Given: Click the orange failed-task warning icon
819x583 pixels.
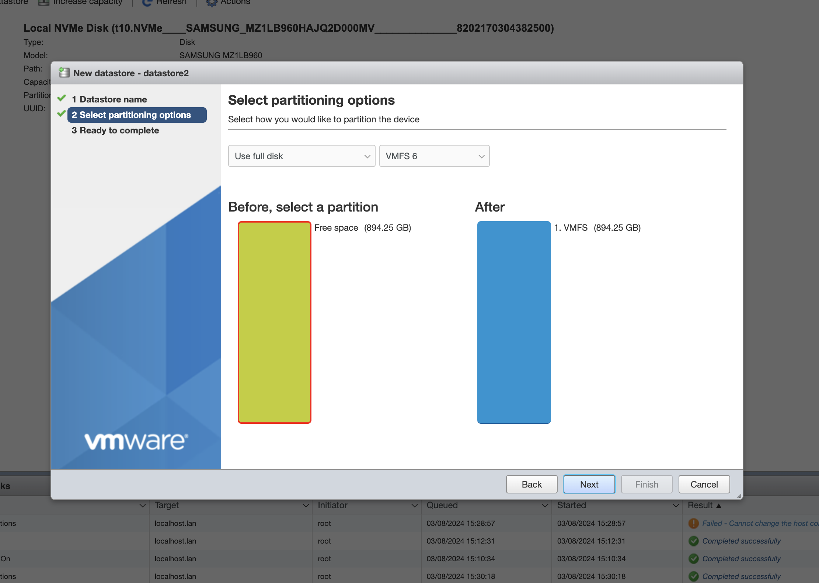Looking at the screenshot, I should click(693, 523).
